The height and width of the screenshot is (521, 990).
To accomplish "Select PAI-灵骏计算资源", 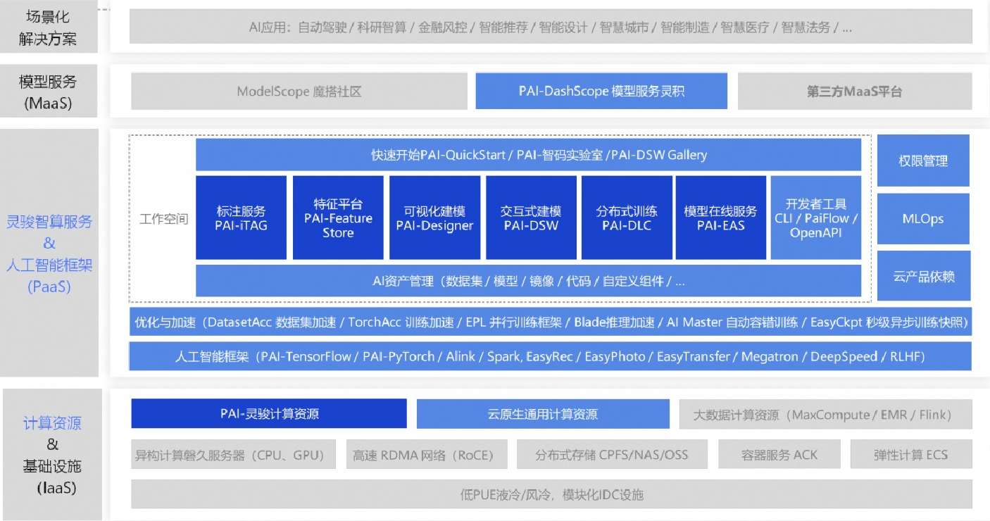I will click(x=269, y=414).
